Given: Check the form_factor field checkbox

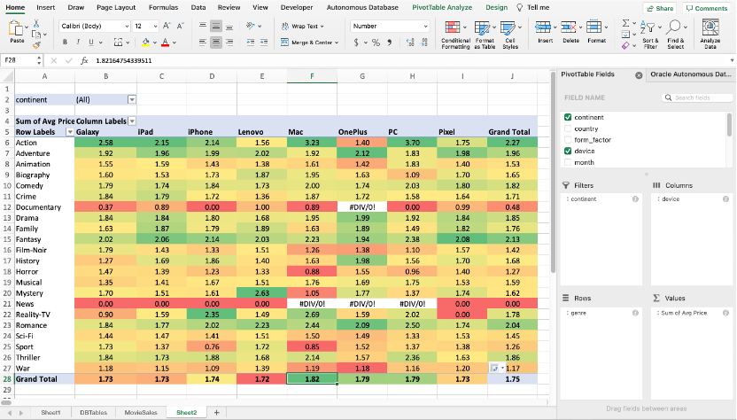Looking at the screenshot, I should 568,140.
